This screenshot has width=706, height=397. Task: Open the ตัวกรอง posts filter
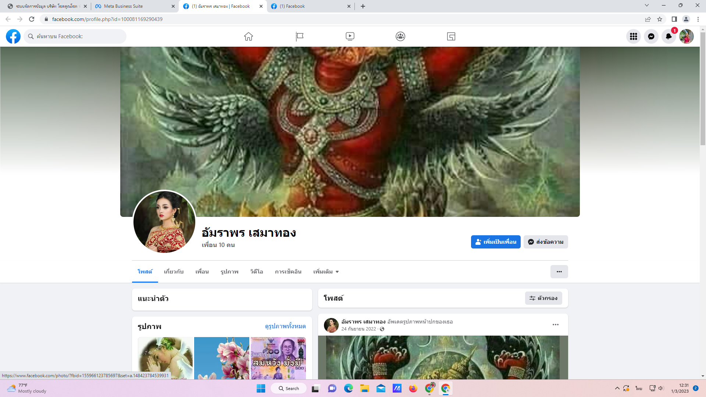pos(543,298)
